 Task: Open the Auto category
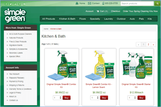pyautogui.click(x=132, y=19)
